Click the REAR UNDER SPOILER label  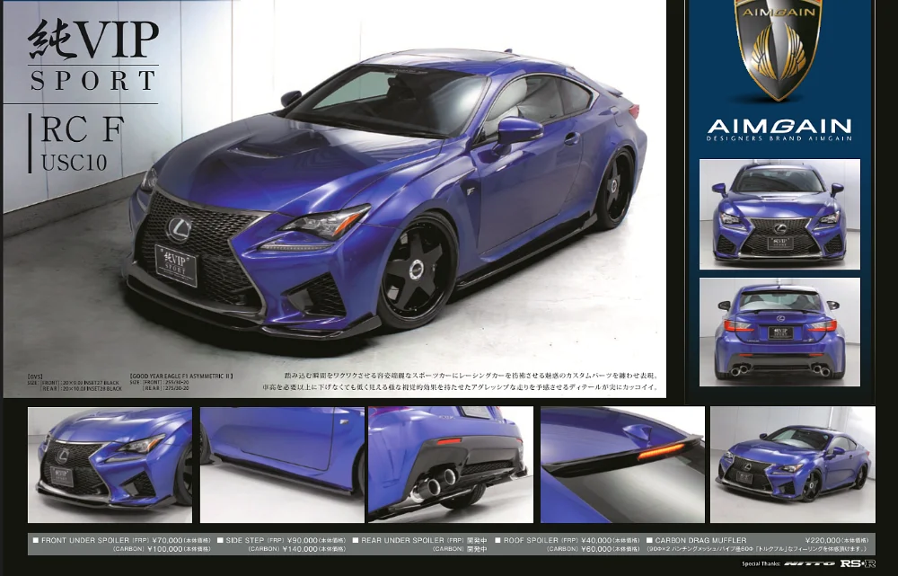click(x=402, y=540)
